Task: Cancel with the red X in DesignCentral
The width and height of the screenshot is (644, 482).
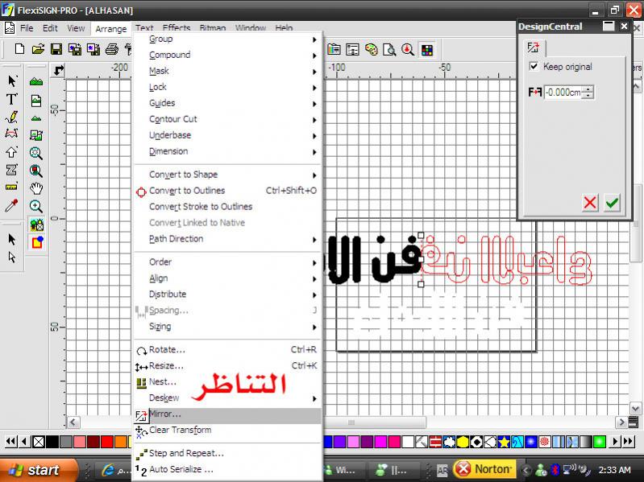Action: pos(590,203)
